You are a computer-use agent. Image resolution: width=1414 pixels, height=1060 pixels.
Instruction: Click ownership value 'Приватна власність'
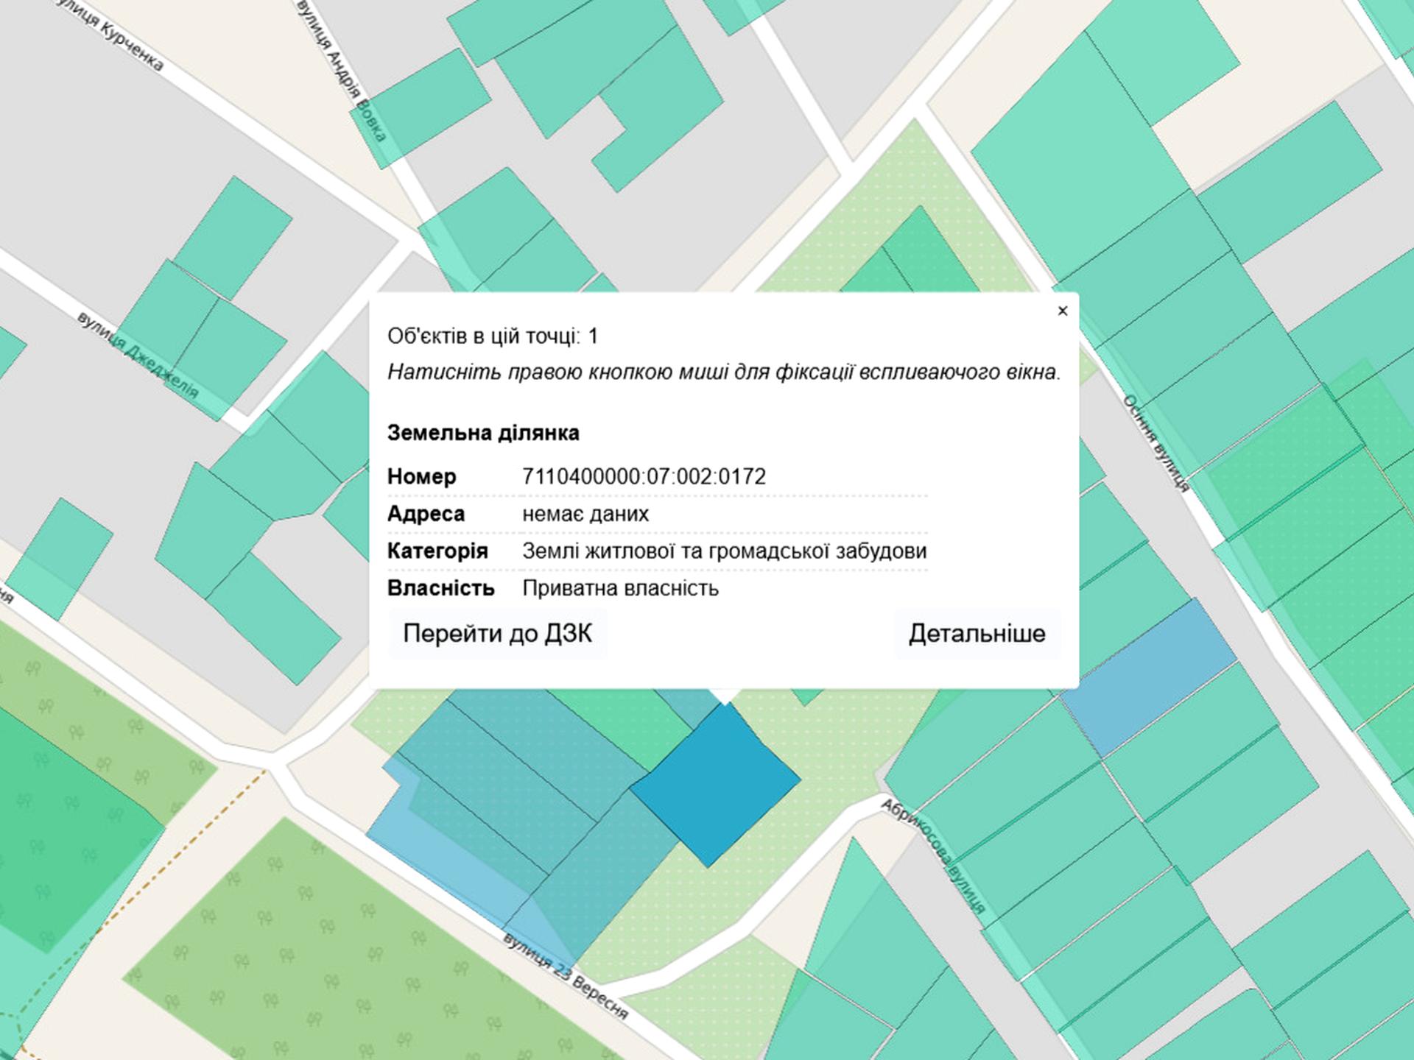620,589
